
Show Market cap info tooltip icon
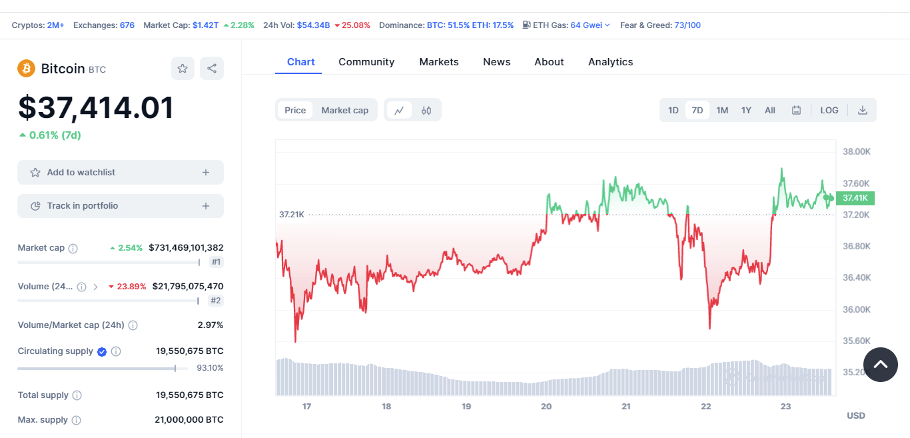73,248
